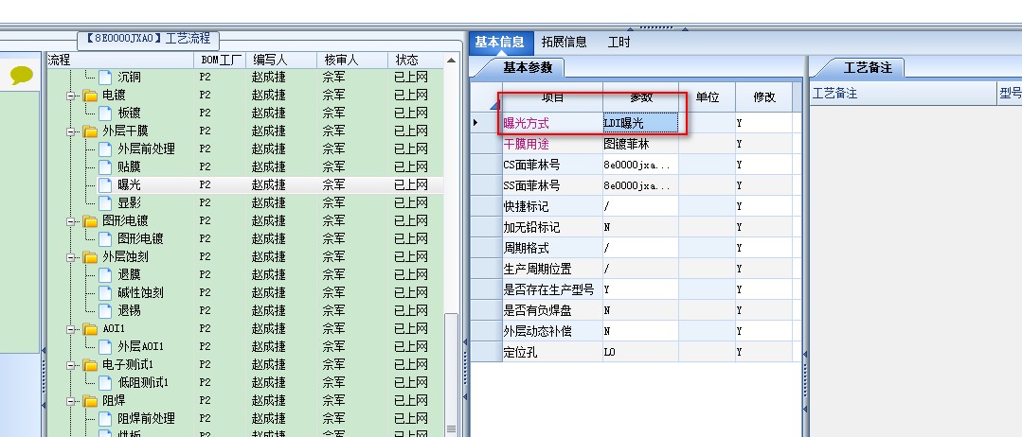1022x437 pixels.
Task: Click the 退膜 document icon
Action: click(x=105, y=275)
